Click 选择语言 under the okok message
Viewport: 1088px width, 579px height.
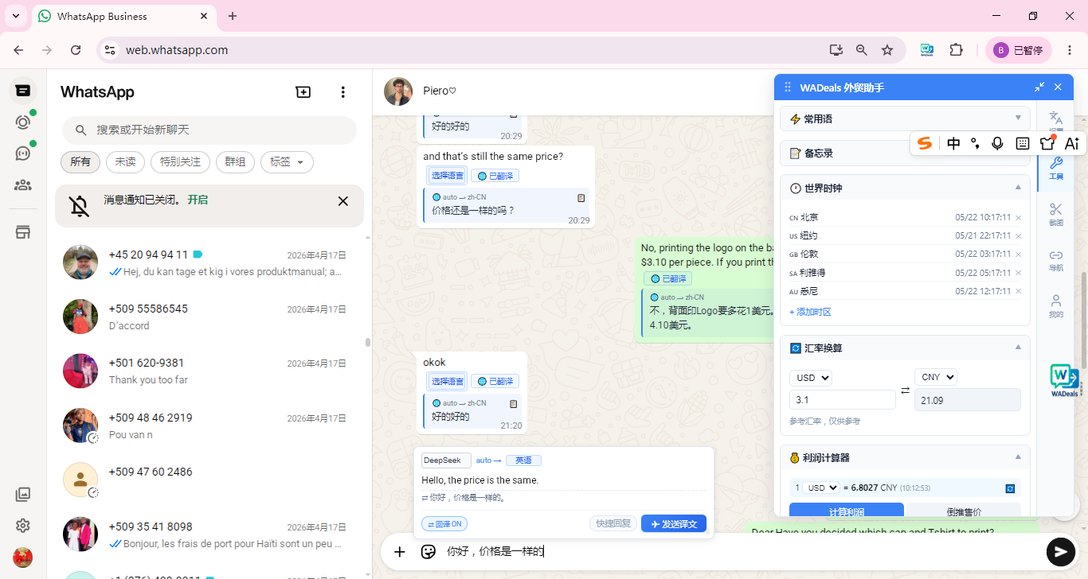tap(447, 382)
